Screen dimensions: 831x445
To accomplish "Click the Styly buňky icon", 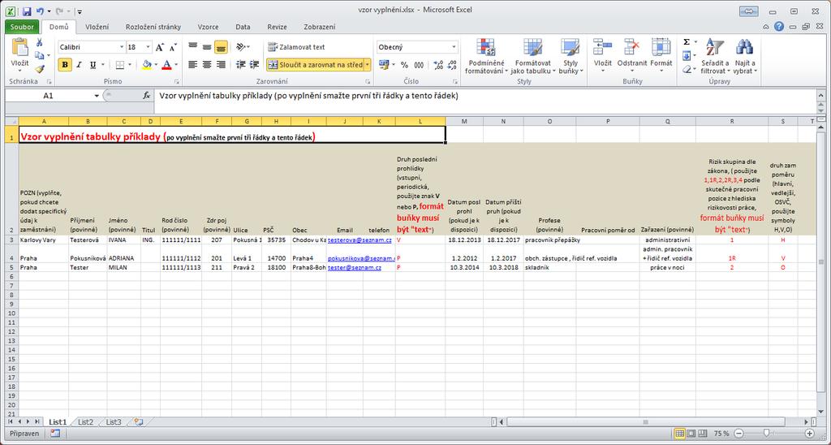I will tap(571, 47).
